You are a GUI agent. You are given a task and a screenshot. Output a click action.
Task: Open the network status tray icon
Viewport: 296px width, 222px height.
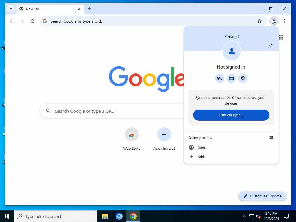click(252, 216)
